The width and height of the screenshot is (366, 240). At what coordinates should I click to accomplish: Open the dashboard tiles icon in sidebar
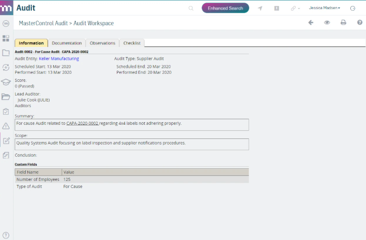click(6, 38)
